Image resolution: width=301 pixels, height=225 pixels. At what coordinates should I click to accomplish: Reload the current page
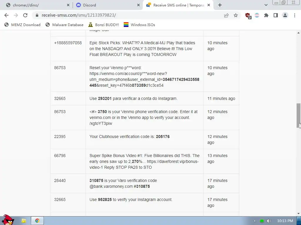coord(25,15)
